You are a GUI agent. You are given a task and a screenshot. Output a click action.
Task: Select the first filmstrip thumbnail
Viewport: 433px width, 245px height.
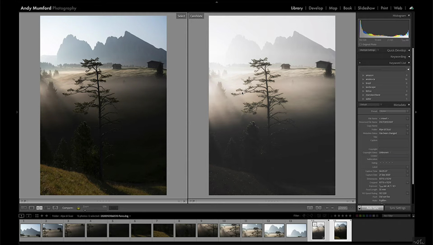click(x=30, y=231)
